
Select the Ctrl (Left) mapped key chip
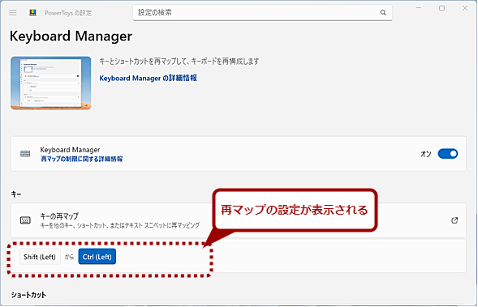click(97, 257)
